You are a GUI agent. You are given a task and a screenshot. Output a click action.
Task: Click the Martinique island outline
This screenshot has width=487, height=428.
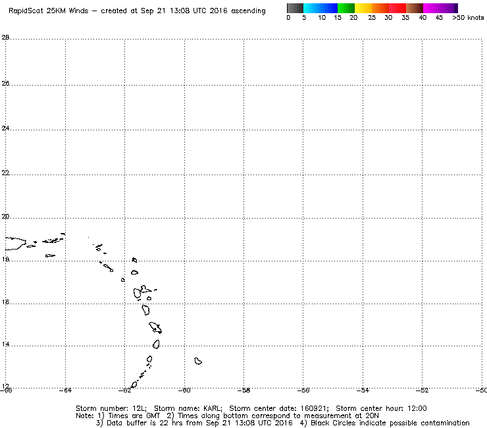[155, 328]
